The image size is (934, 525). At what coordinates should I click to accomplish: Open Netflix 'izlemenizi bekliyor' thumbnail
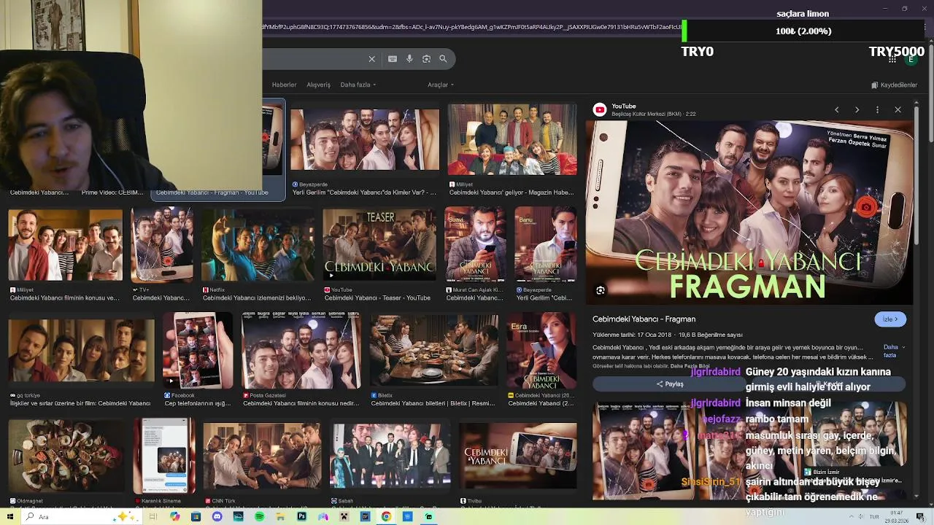point(258,246)
